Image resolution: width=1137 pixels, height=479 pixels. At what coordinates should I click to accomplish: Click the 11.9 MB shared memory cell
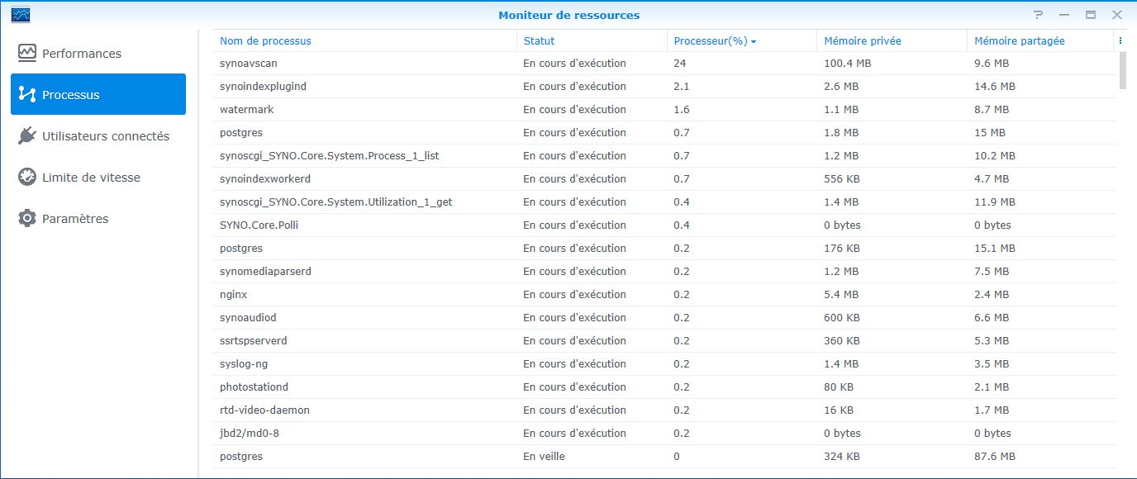[995, 202]
